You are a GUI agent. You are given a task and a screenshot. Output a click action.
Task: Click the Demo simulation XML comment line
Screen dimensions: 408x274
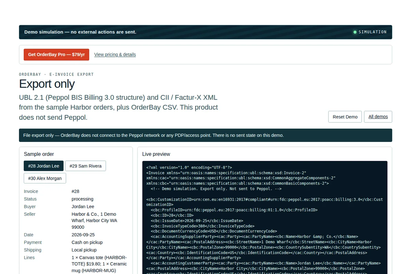click(x=216, y=189)
